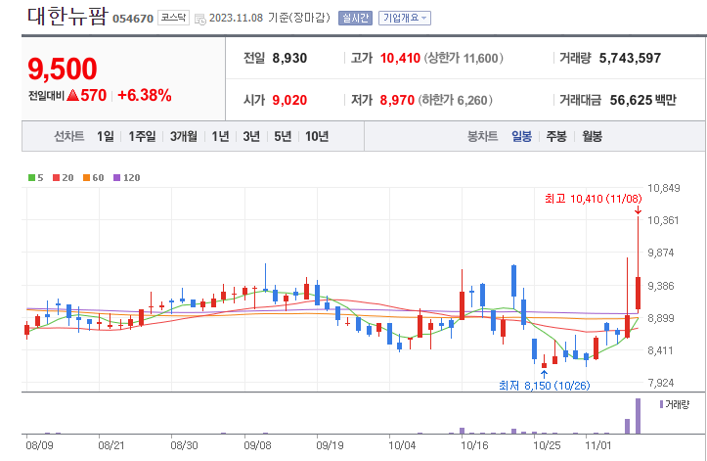The height and width of the screenshot is (461, 707).
Task: Select the 3개월 line chart tab
Action: pyautogui.click(x=184, y=136)
